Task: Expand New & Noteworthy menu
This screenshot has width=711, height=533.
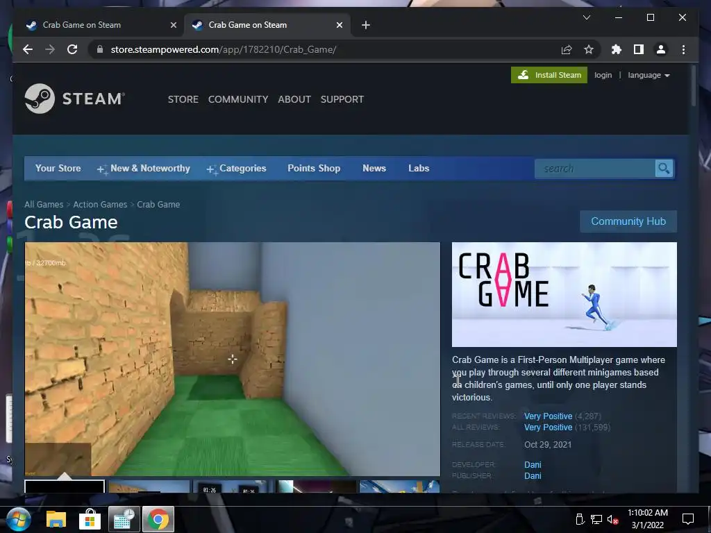Action: pos(143,169)
